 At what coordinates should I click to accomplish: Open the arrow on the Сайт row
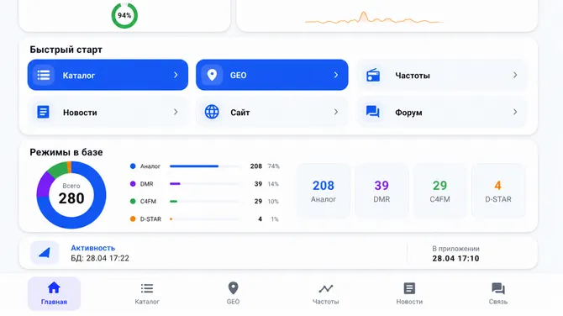coord(336,112)
